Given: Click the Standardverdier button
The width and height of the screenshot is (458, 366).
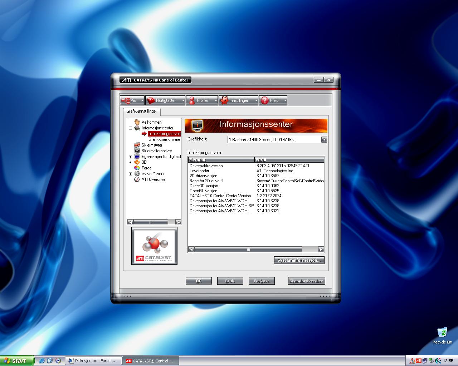Looking at the screenshot, I should (306, 281).
